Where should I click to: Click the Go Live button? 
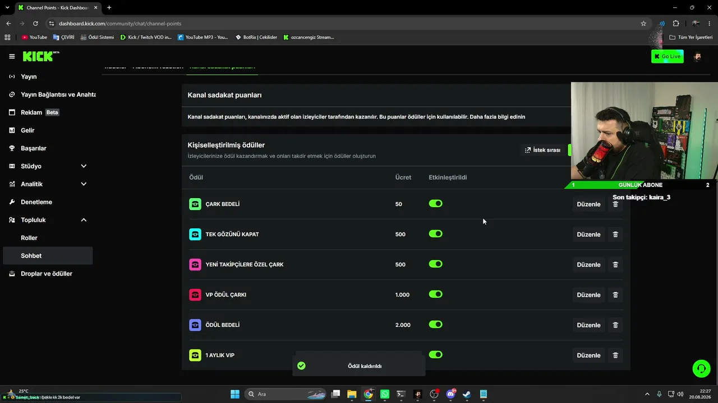coord(668,57)
